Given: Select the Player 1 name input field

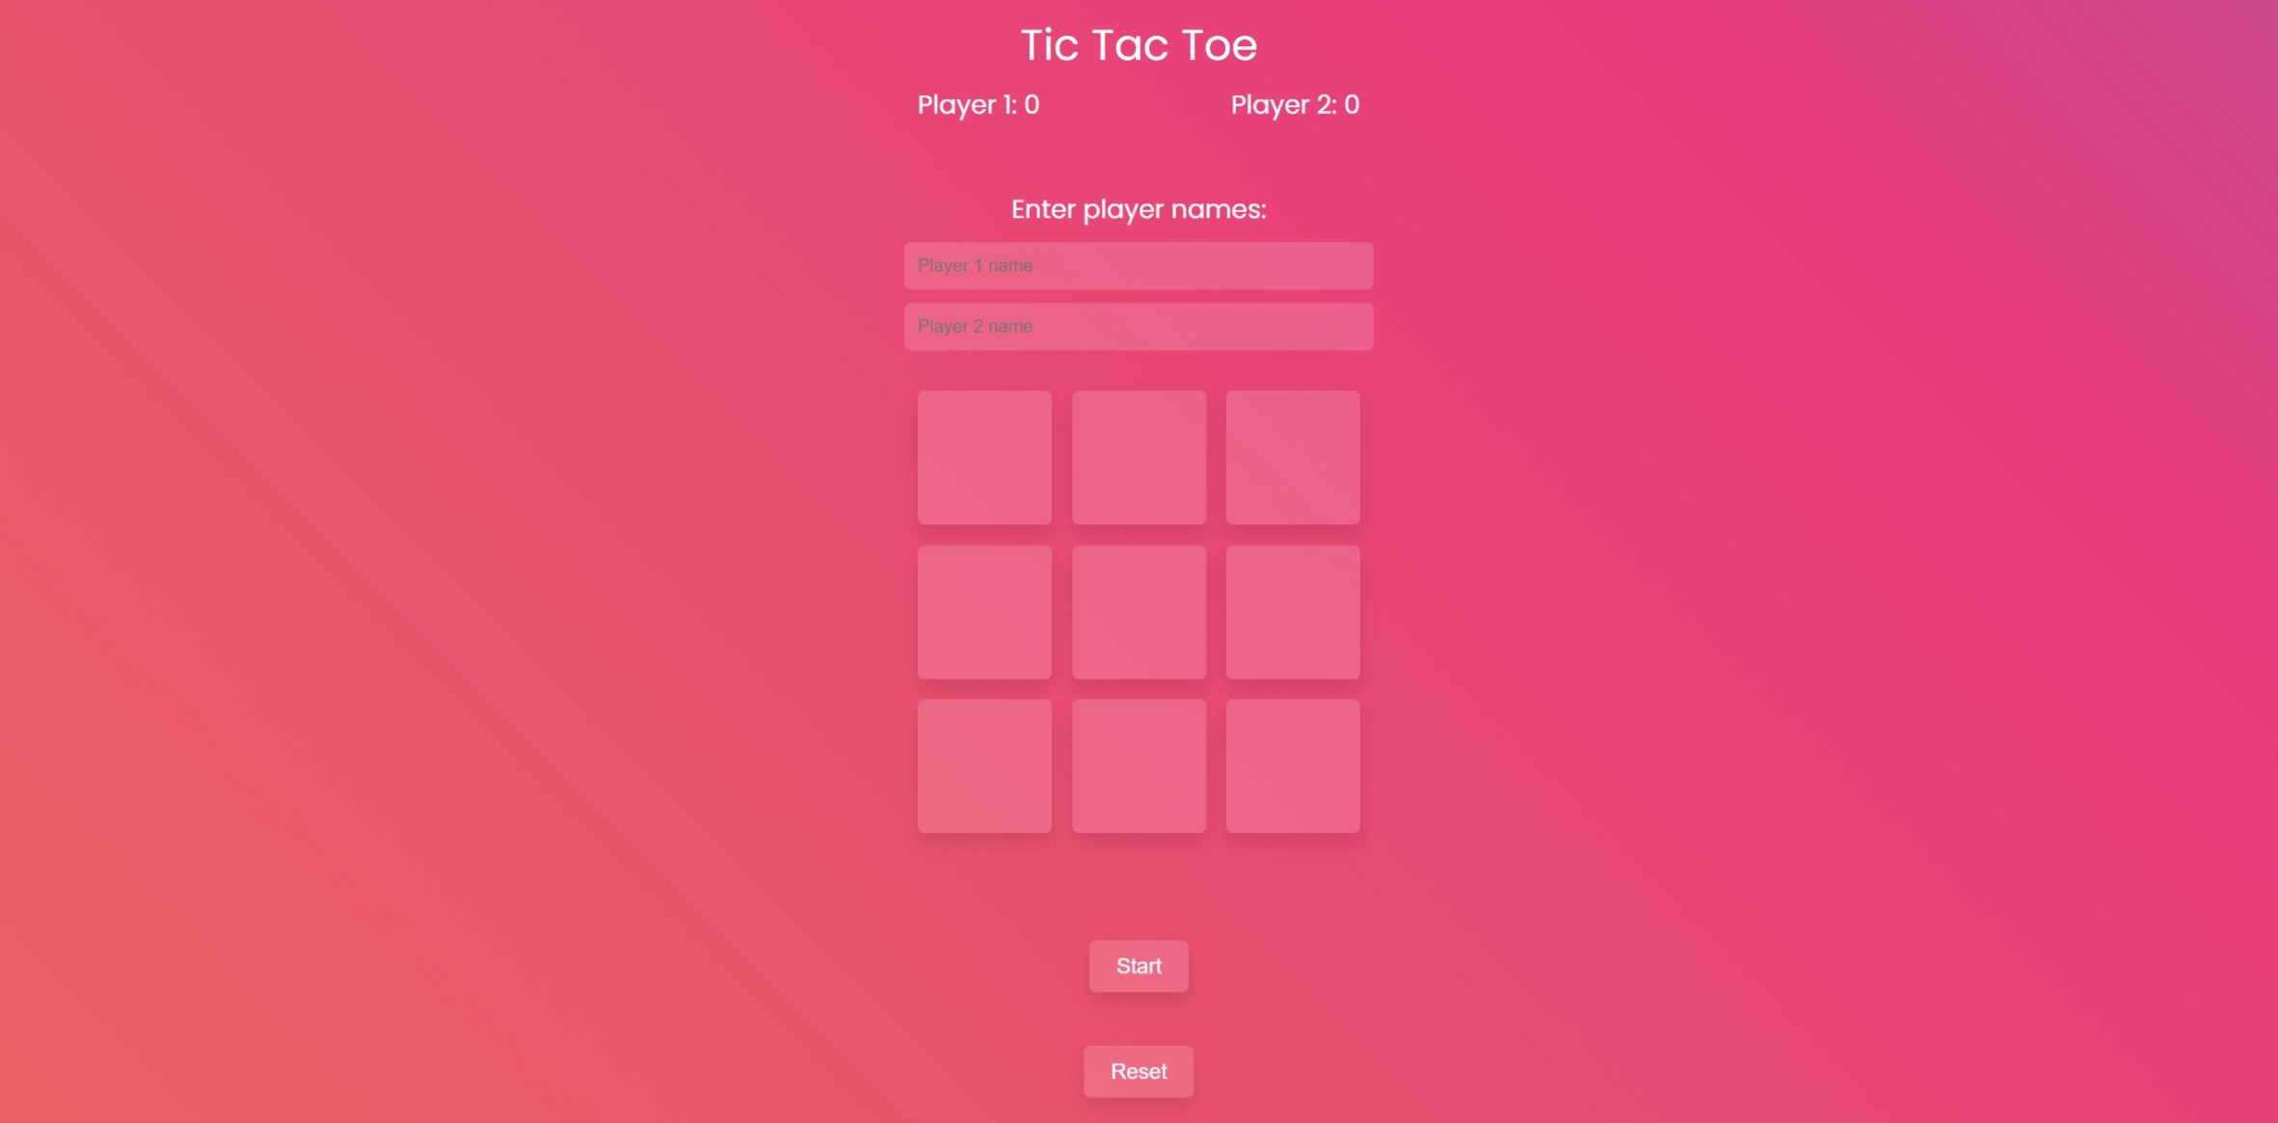Looking at the screenshot, I should (1139, 266).
